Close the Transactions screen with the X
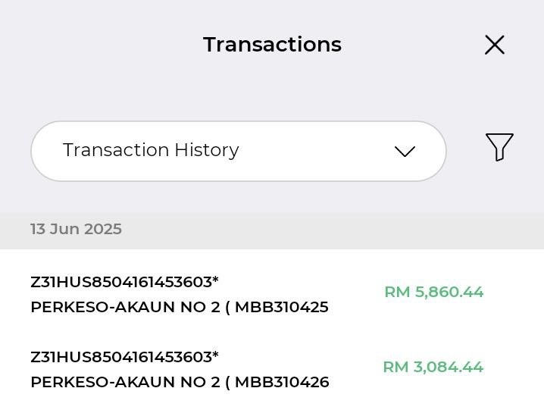 coord(495,45)
